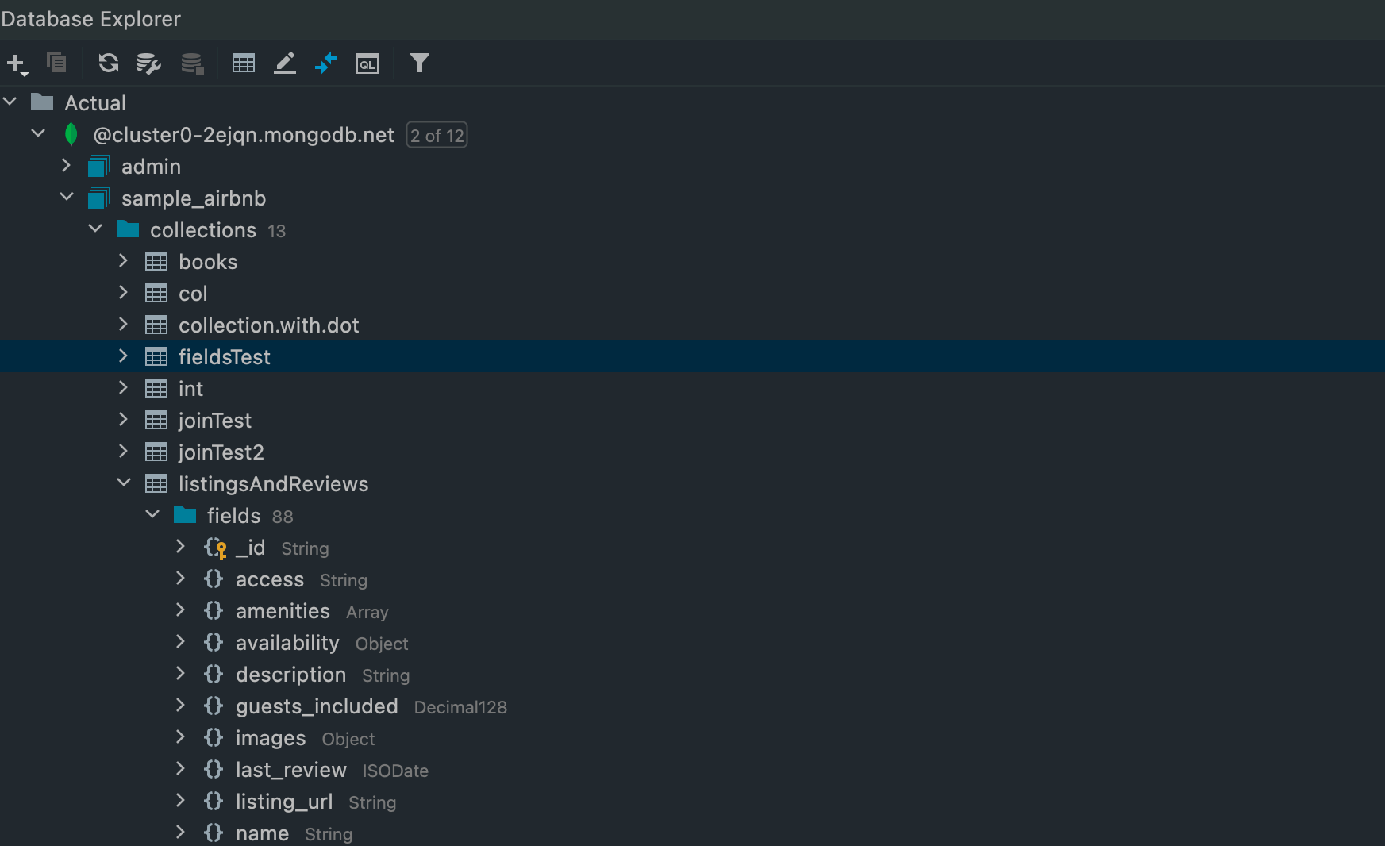
Task: Select the fieldsTest collection
Action: (x=224, y=356)
